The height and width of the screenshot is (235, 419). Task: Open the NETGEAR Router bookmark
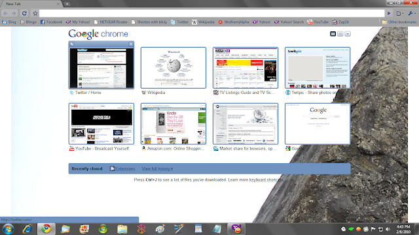pos(111,22)
